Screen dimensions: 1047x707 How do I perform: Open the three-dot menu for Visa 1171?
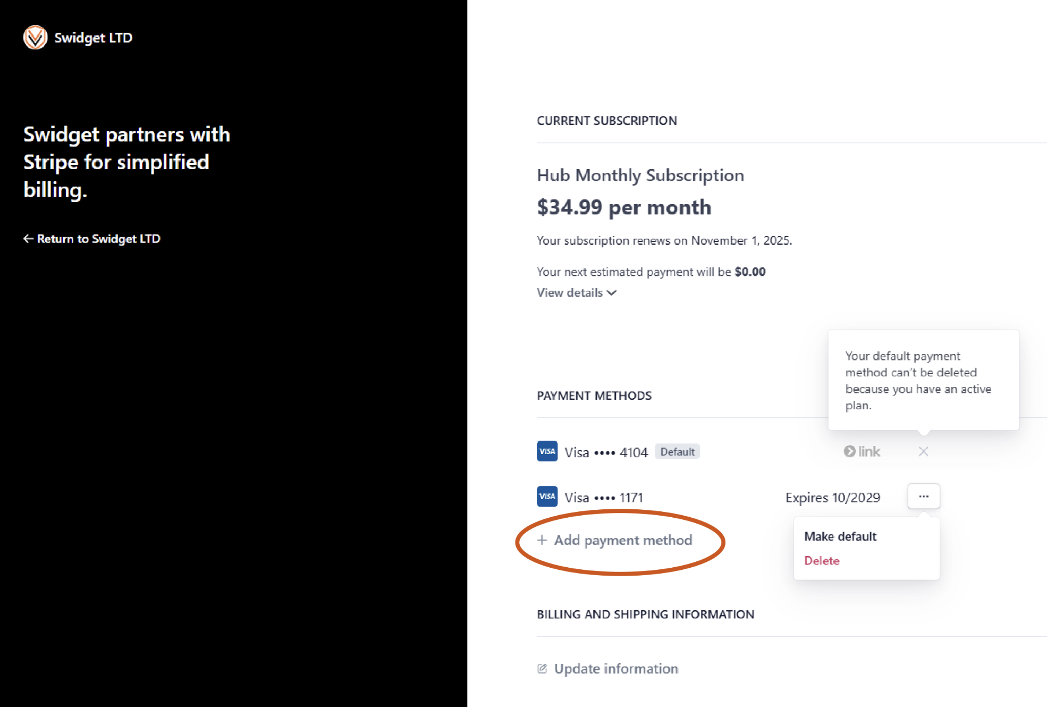coord(924,496)
